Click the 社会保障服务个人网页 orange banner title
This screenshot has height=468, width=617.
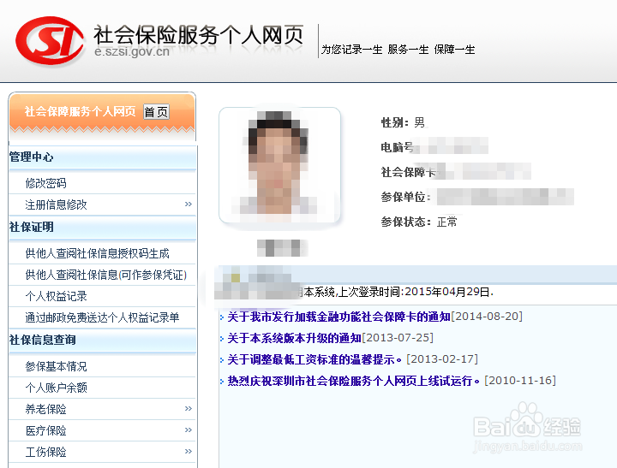click(x=81, y=111)
